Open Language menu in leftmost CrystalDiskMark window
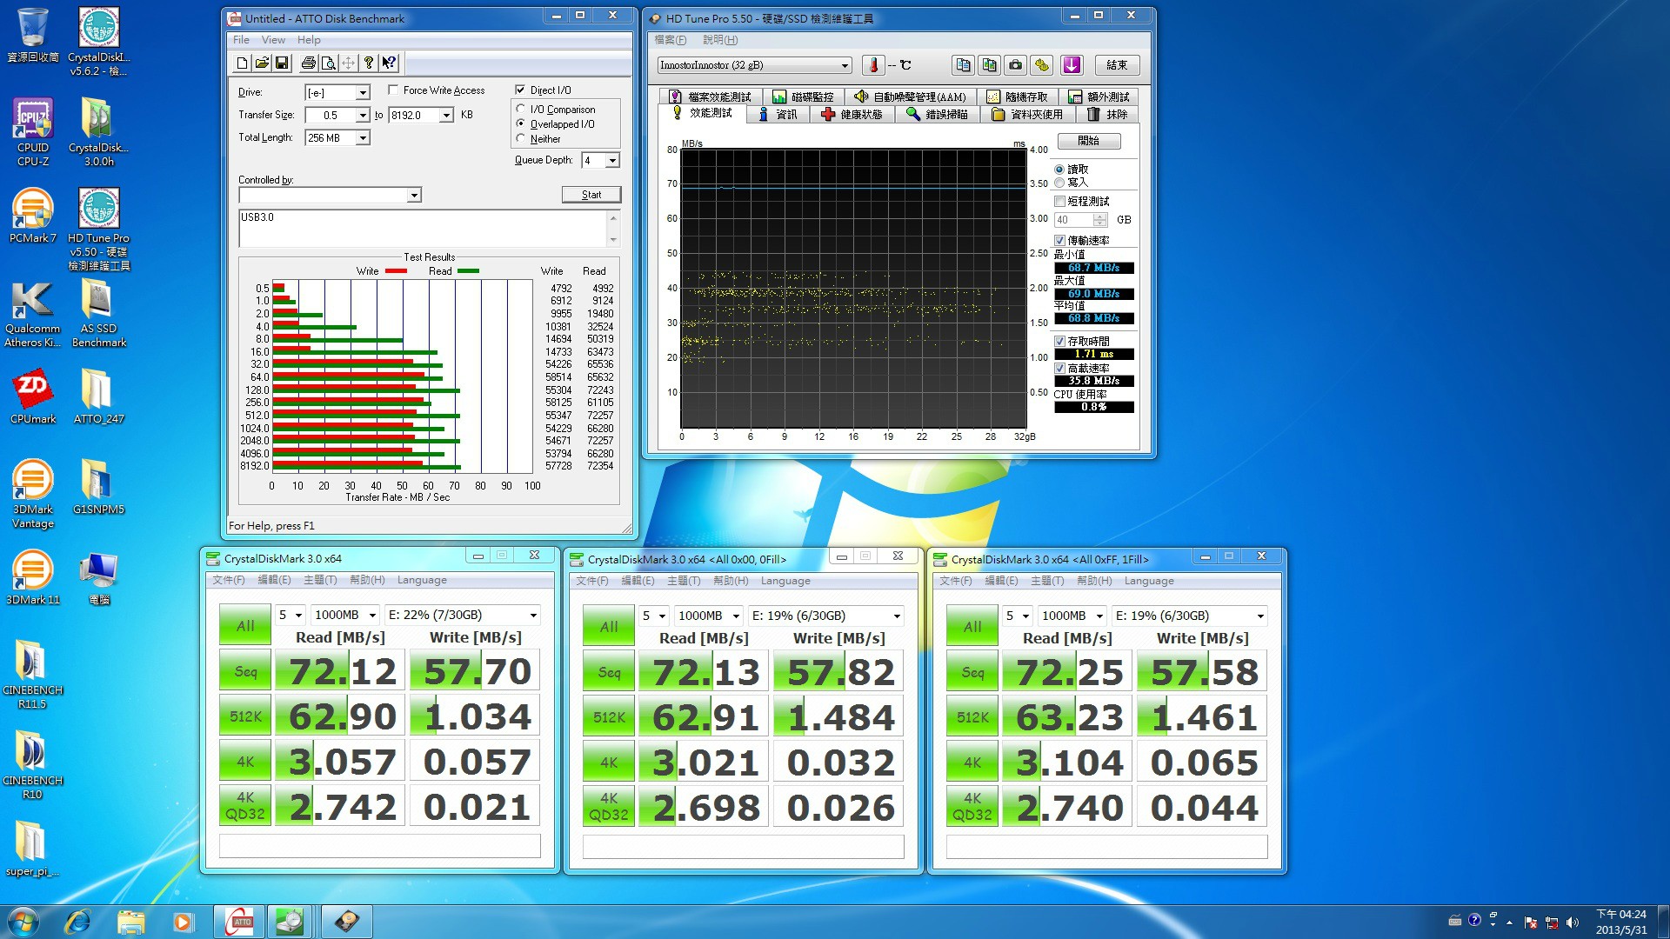Image resolution: width=1670 pixels, height=939 pixels. tap(422, 580)
